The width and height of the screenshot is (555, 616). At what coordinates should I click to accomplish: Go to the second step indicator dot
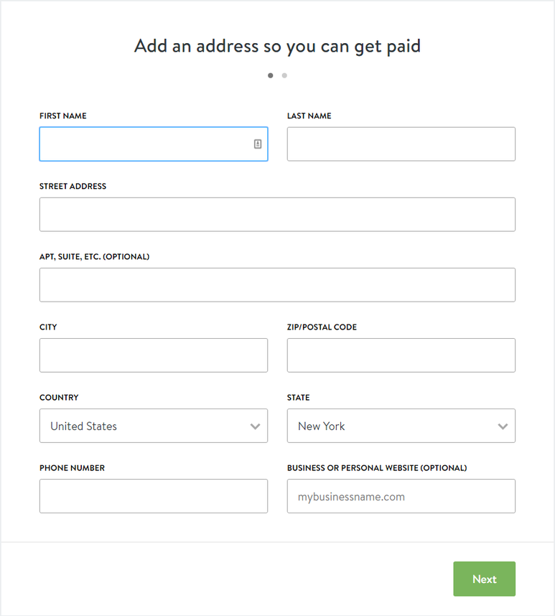point(284,75)
